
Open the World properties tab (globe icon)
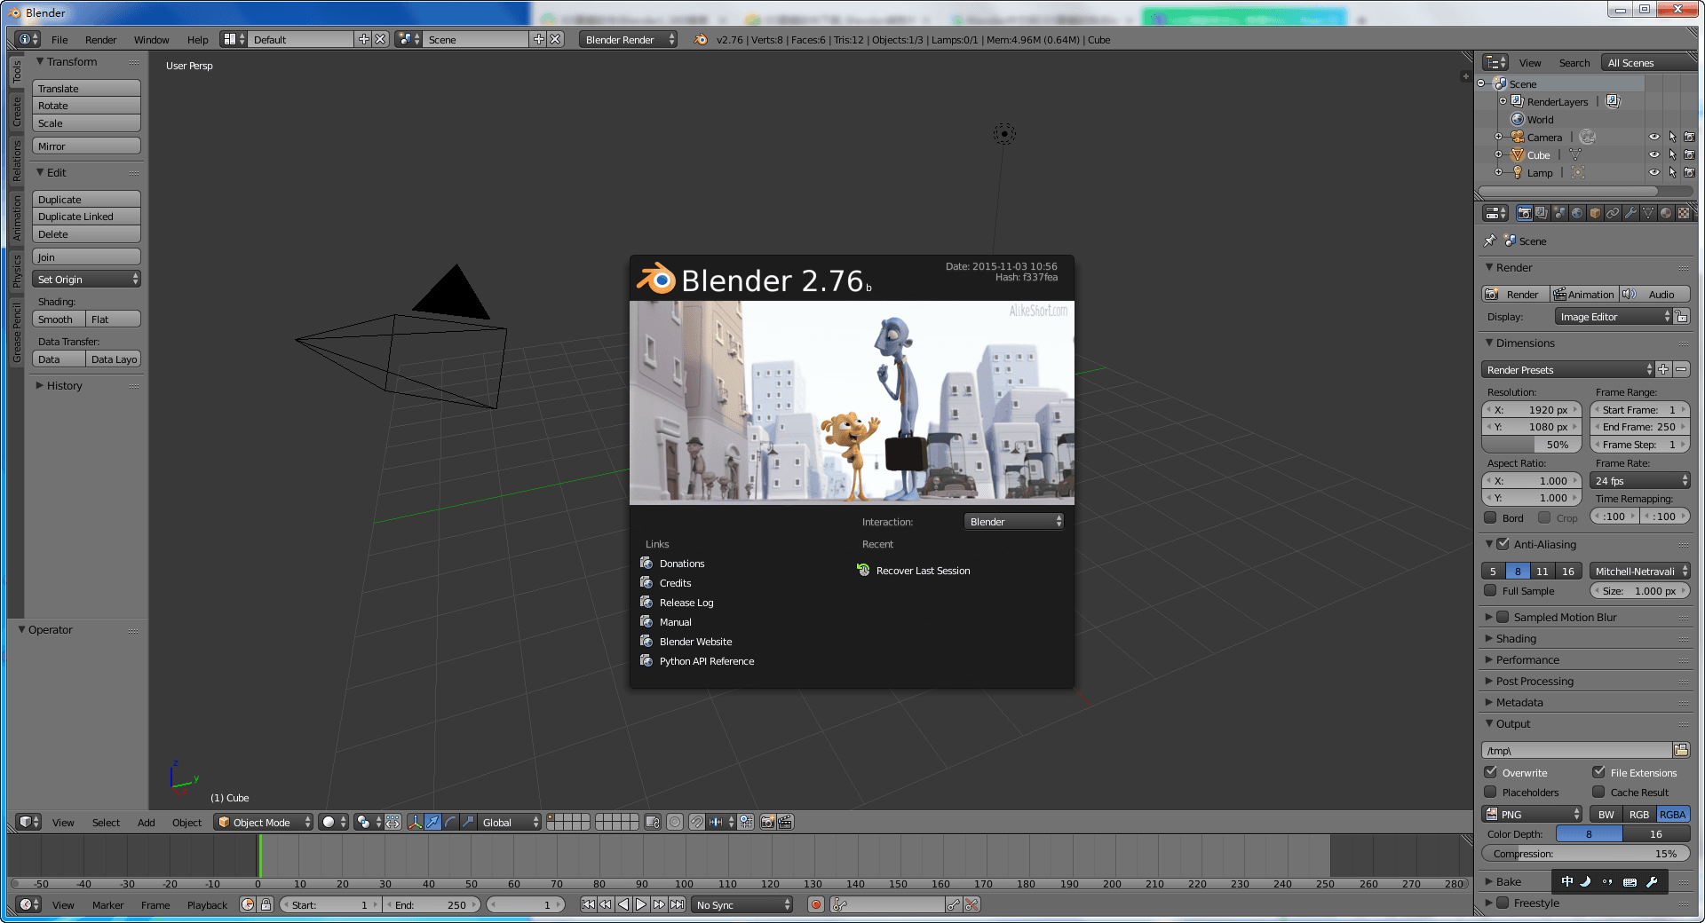click(1577, 213)
